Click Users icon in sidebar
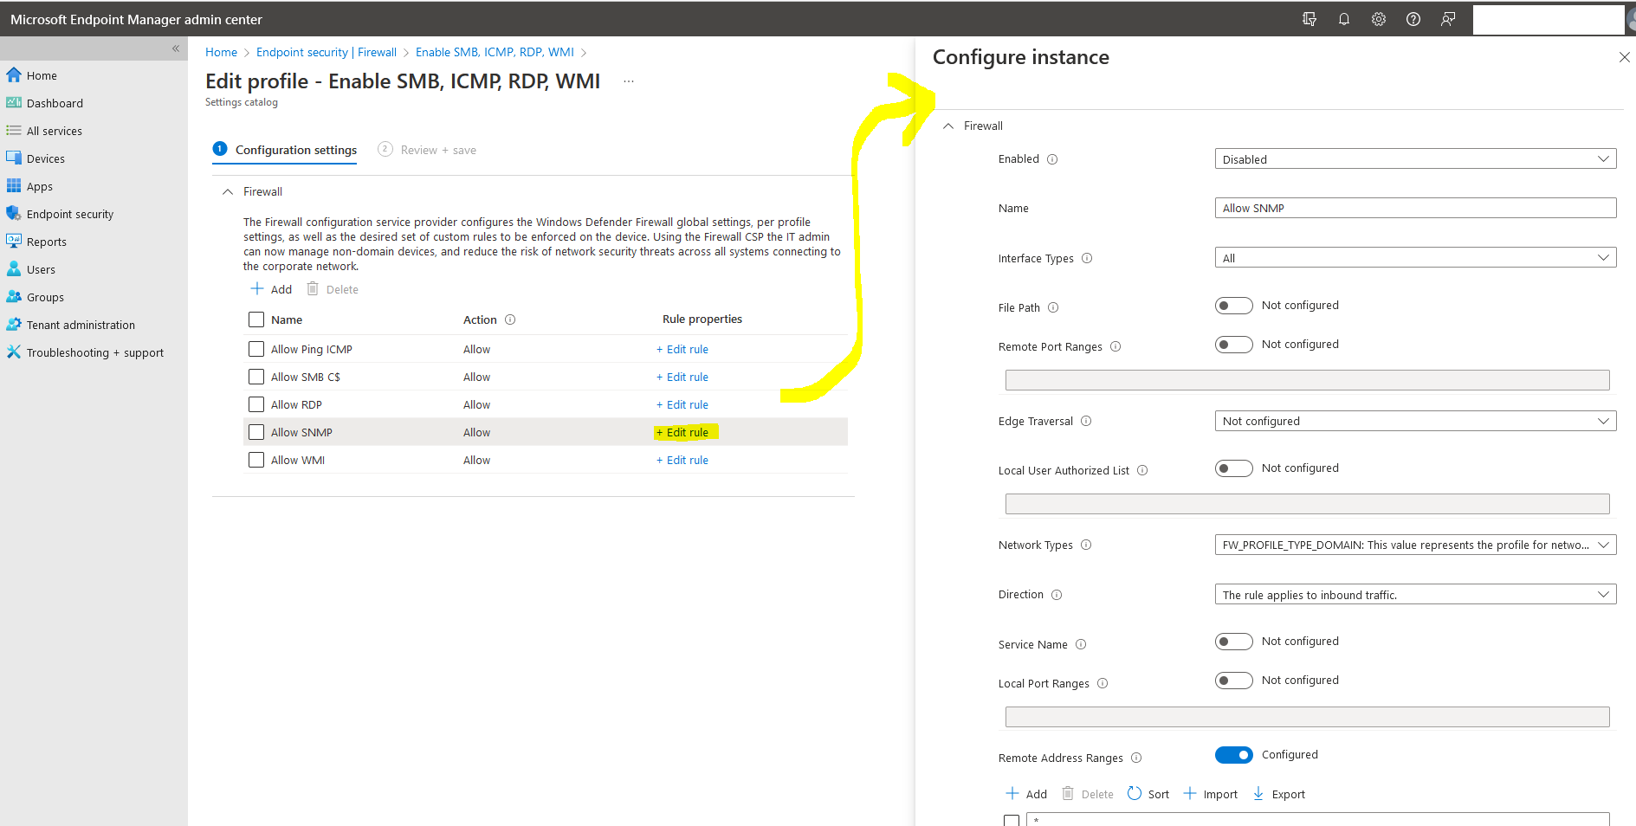 [14, 269]
